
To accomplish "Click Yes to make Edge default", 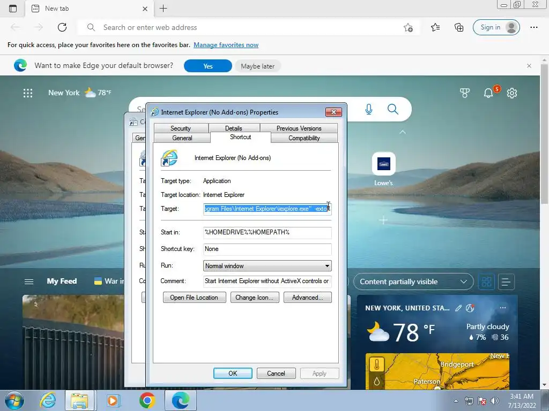I will coord(208,66).
